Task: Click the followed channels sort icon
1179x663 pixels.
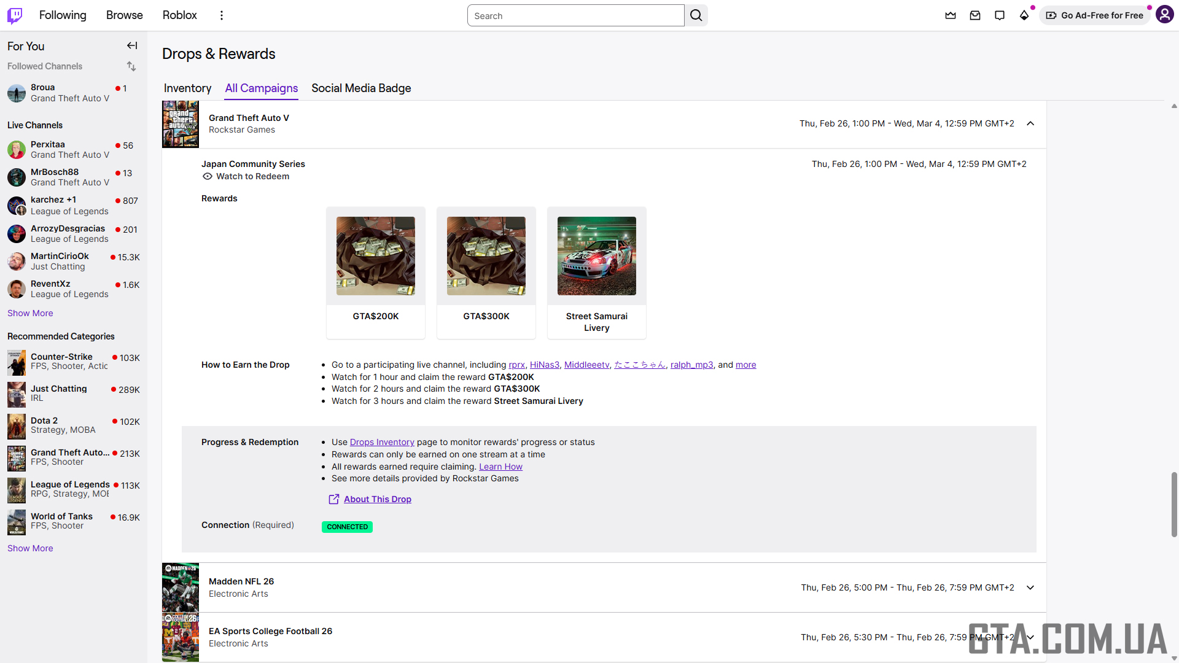Action: tap(131, 66)
